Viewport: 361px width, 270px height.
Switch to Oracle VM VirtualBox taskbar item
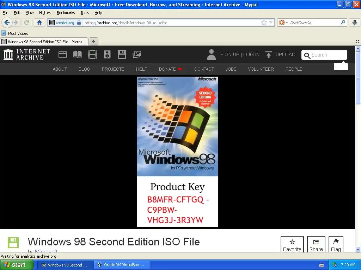click(122, 265)
